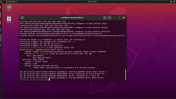Viewport: 176px width, 99px height.
Task: Click the '/usr/sbin/sshd -D [listener]' line
Action: [x=64, y=68]
